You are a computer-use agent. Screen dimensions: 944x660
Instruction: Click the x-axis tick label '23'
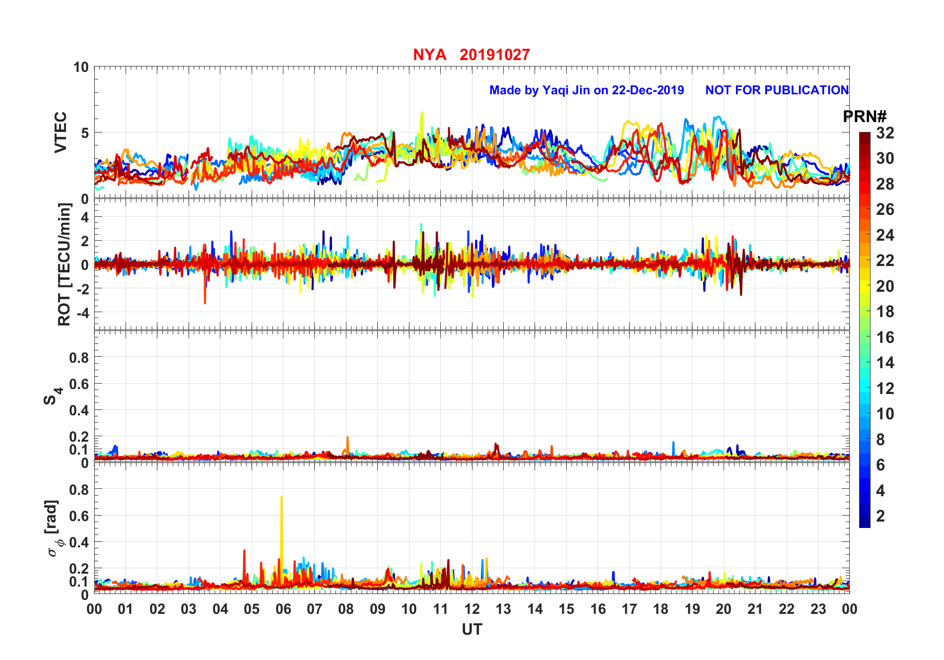[818, 609]
